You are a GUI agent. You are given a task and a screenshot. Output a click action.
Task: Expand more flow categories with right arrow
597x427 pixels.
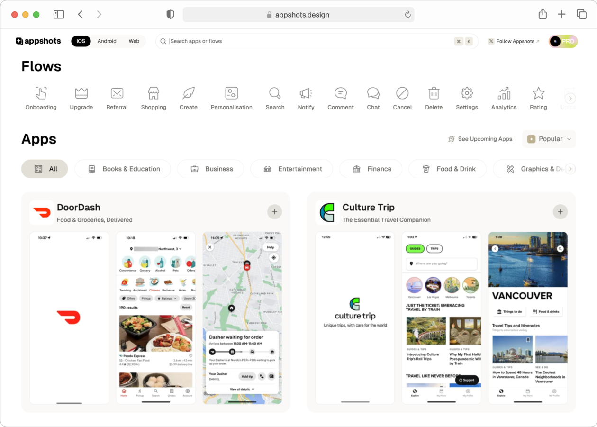pyautogui.click(x=570, y=98)
